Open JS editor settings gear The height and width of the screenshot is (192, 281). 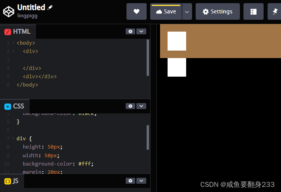[x=130, y=181]
